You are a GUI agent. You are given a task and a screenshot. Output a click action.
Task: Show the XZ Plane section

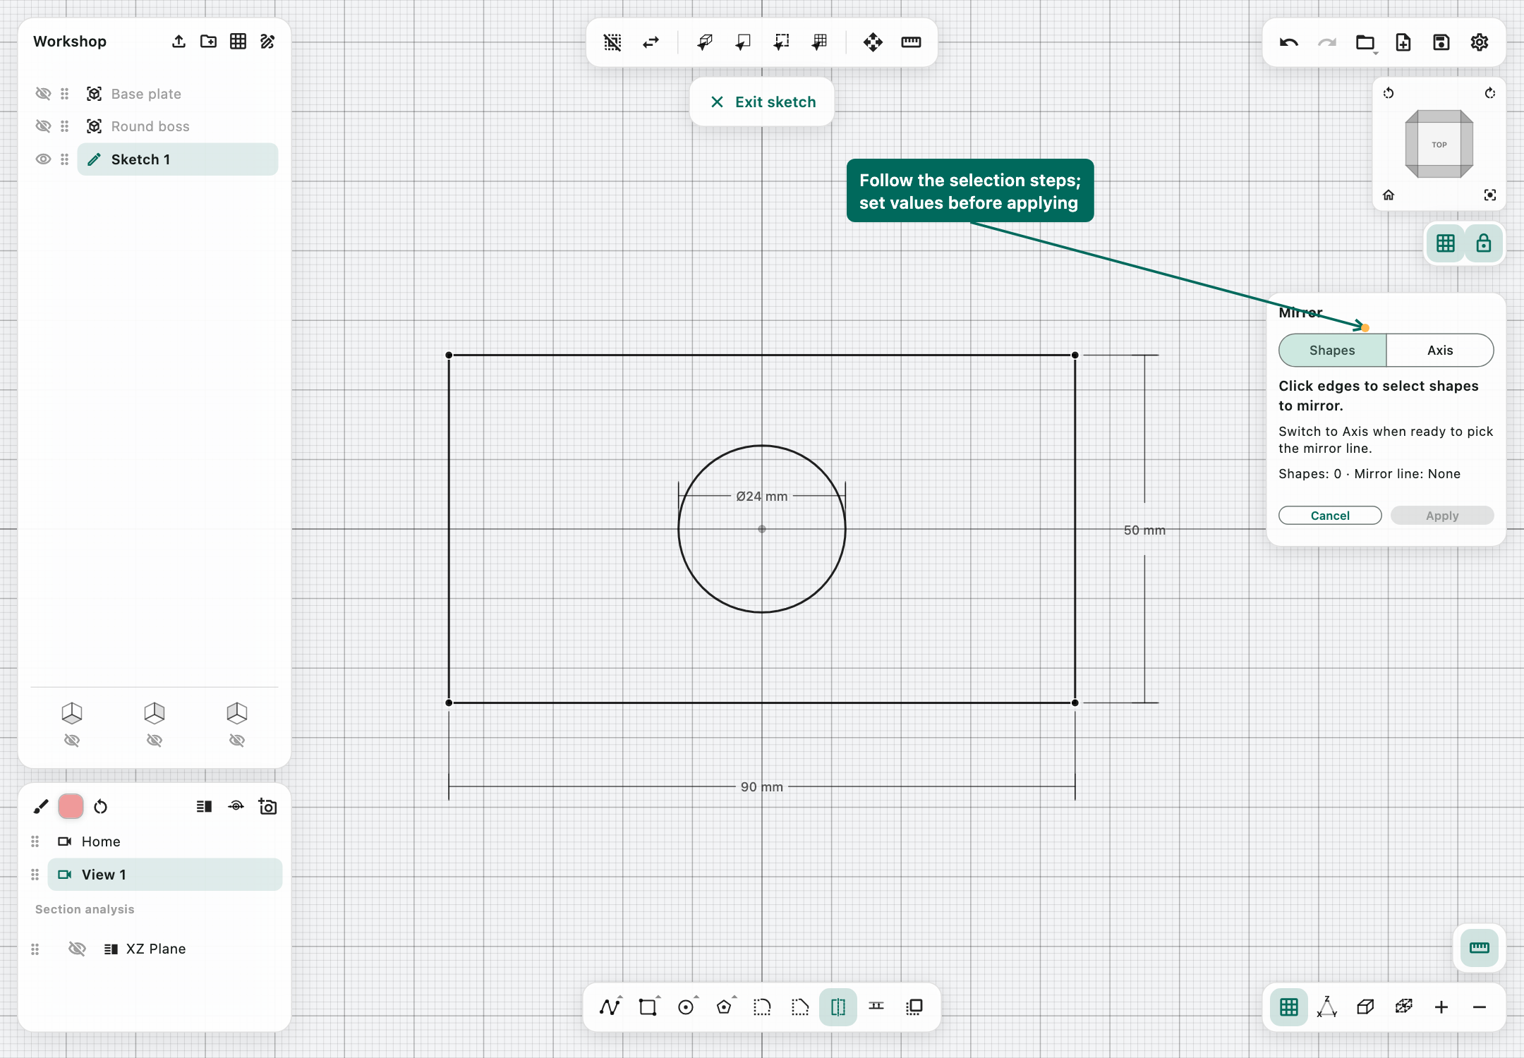[x=77, y=949]
